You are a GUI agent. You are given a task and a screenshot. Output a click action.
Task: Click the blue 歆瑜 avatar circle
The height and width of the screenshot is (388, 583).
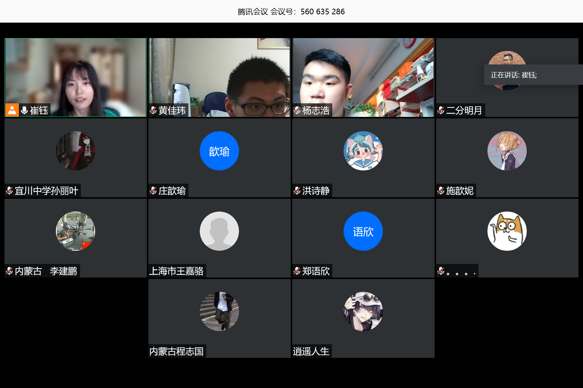(219, 151)
